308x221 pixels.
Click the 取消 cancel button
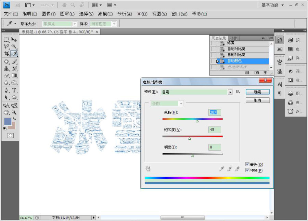(x=257, y=100)
